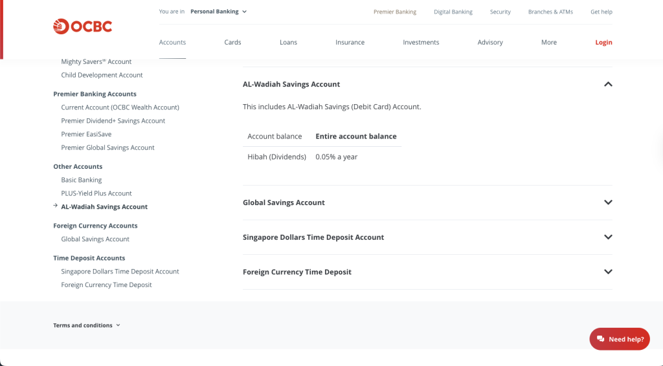Go to Premier Banking
This screenshot has width=663, height=366.
pyautogui.click(x=395, y=12)
